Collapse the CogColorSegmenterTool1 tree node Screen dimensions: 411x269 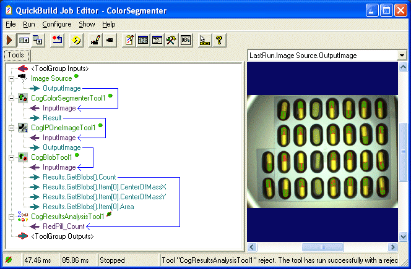[x=11, y=99]
